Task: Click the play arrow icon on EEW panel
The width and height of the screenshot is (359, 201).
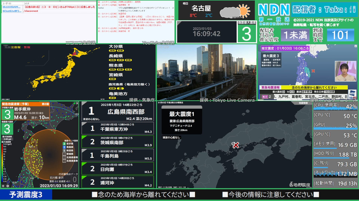Action: [x=77, y=103]
